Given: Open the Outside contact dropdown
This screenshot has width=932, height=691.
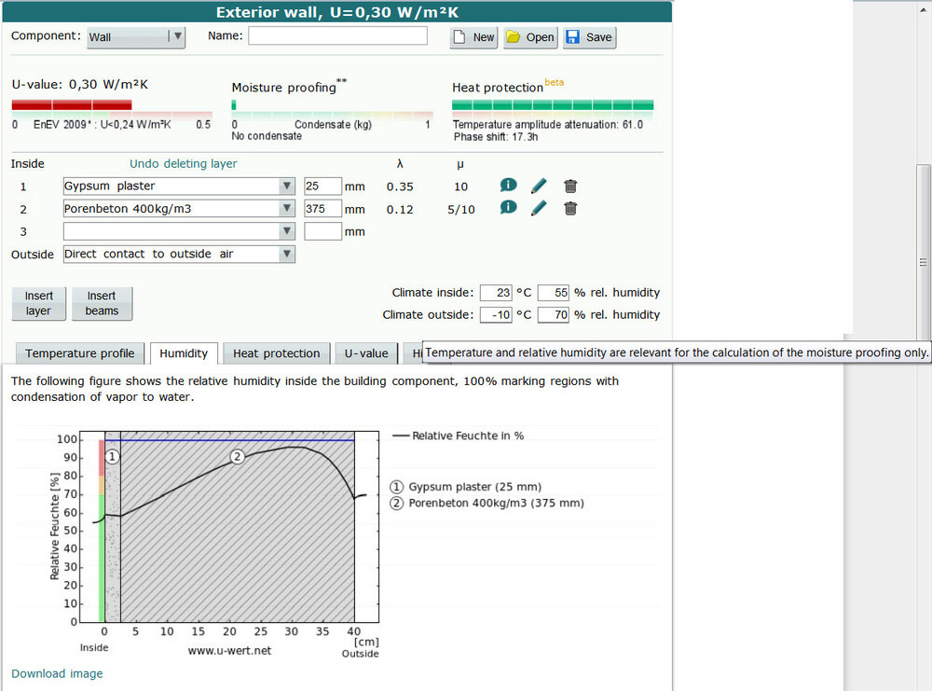Looking at the screenshot, I should (x=286, y=254).
